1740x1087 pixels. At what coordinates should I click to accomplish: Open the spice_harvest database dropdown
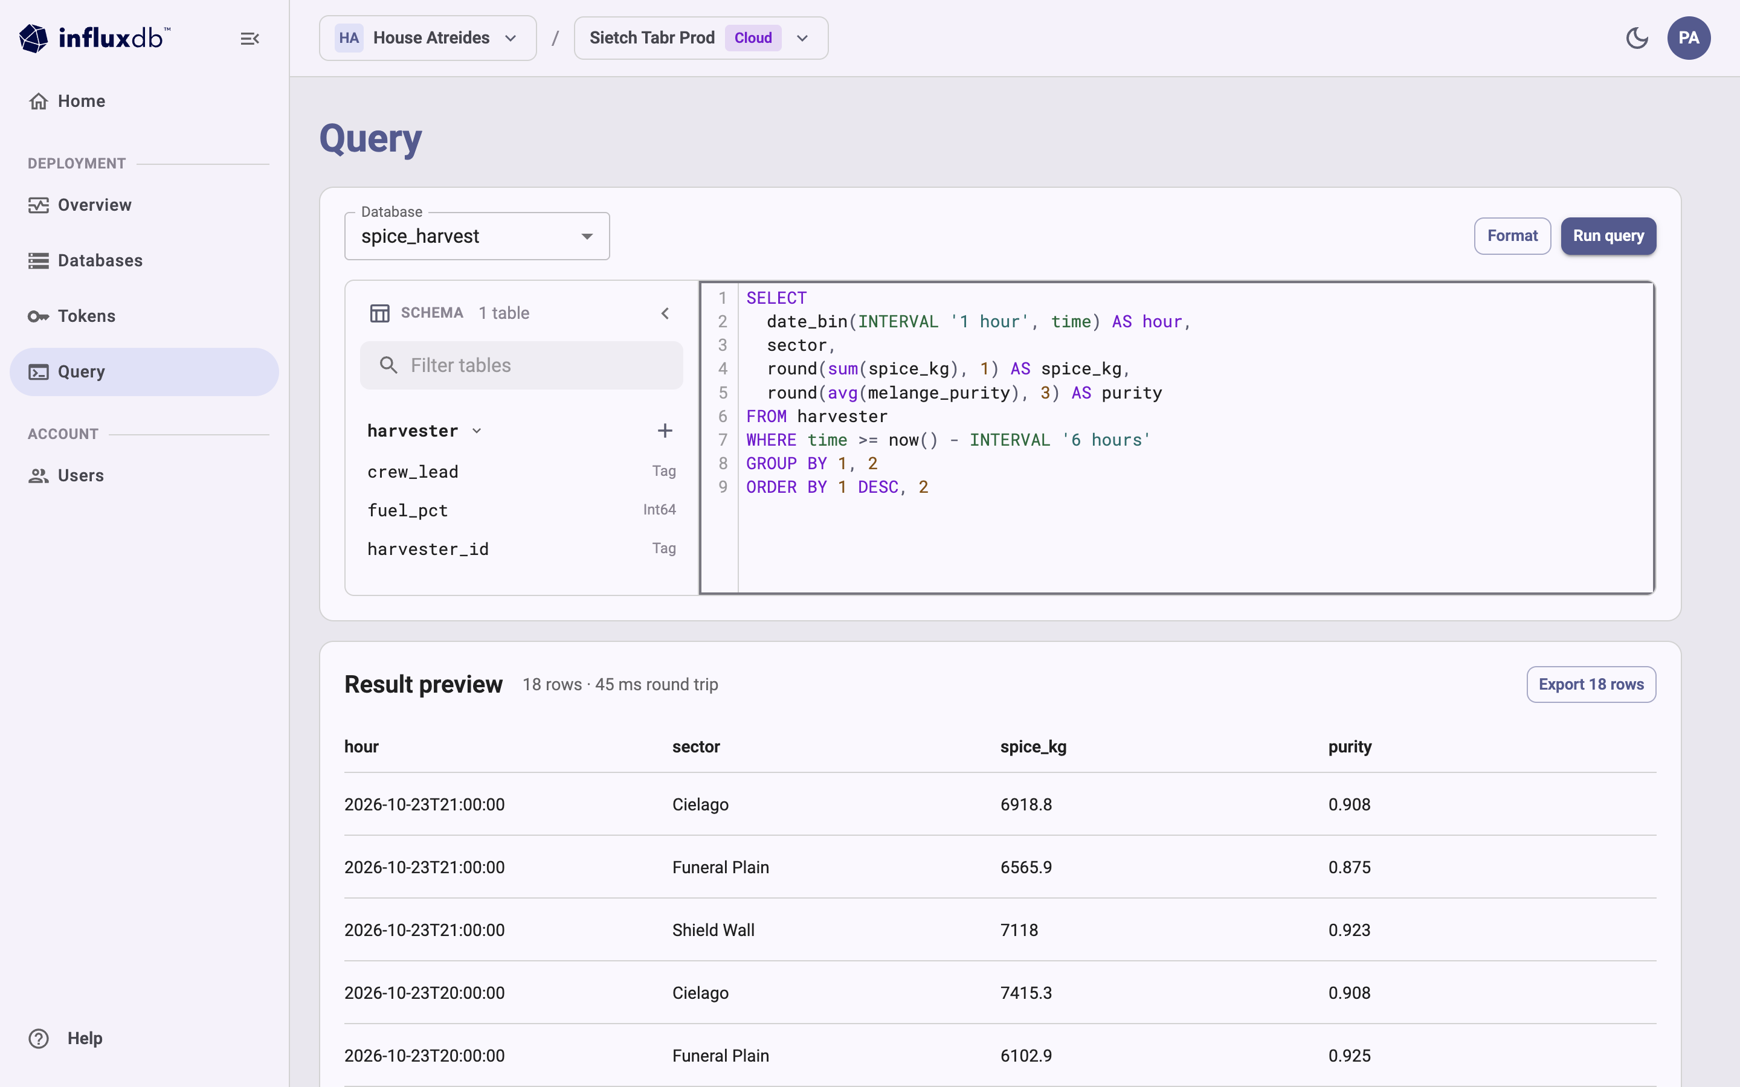click(477, 236)
